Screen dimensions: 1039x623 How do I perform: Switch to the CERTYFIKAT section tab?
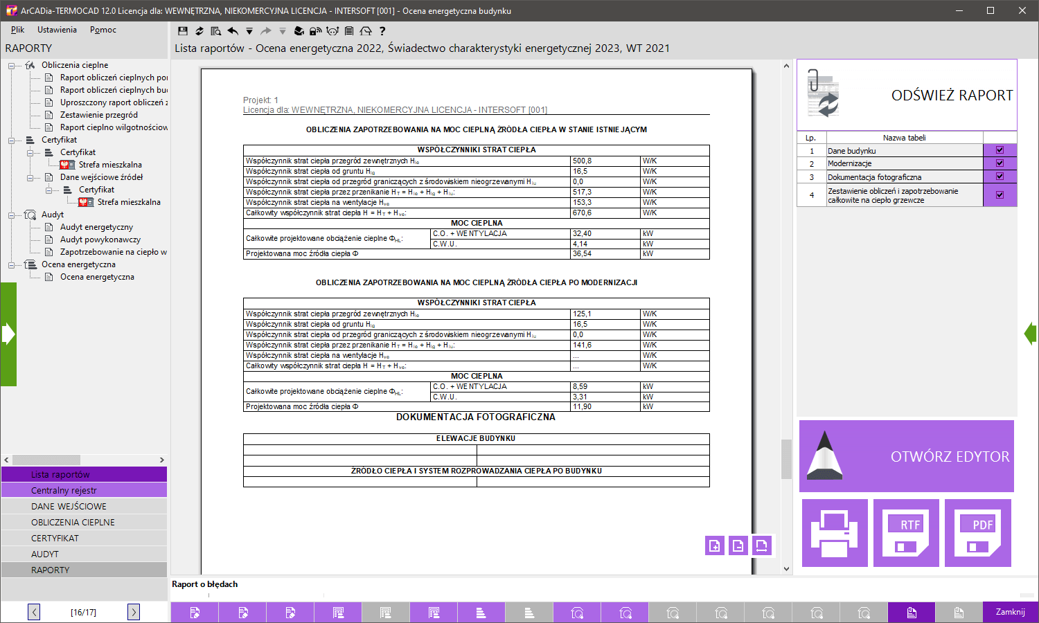click(83, 538)
